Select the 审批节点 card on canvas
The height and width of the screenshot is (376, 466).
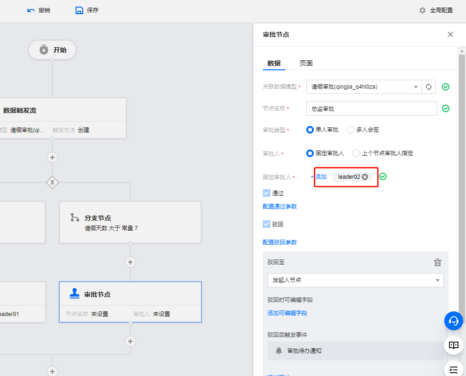(x=130, y=302)
